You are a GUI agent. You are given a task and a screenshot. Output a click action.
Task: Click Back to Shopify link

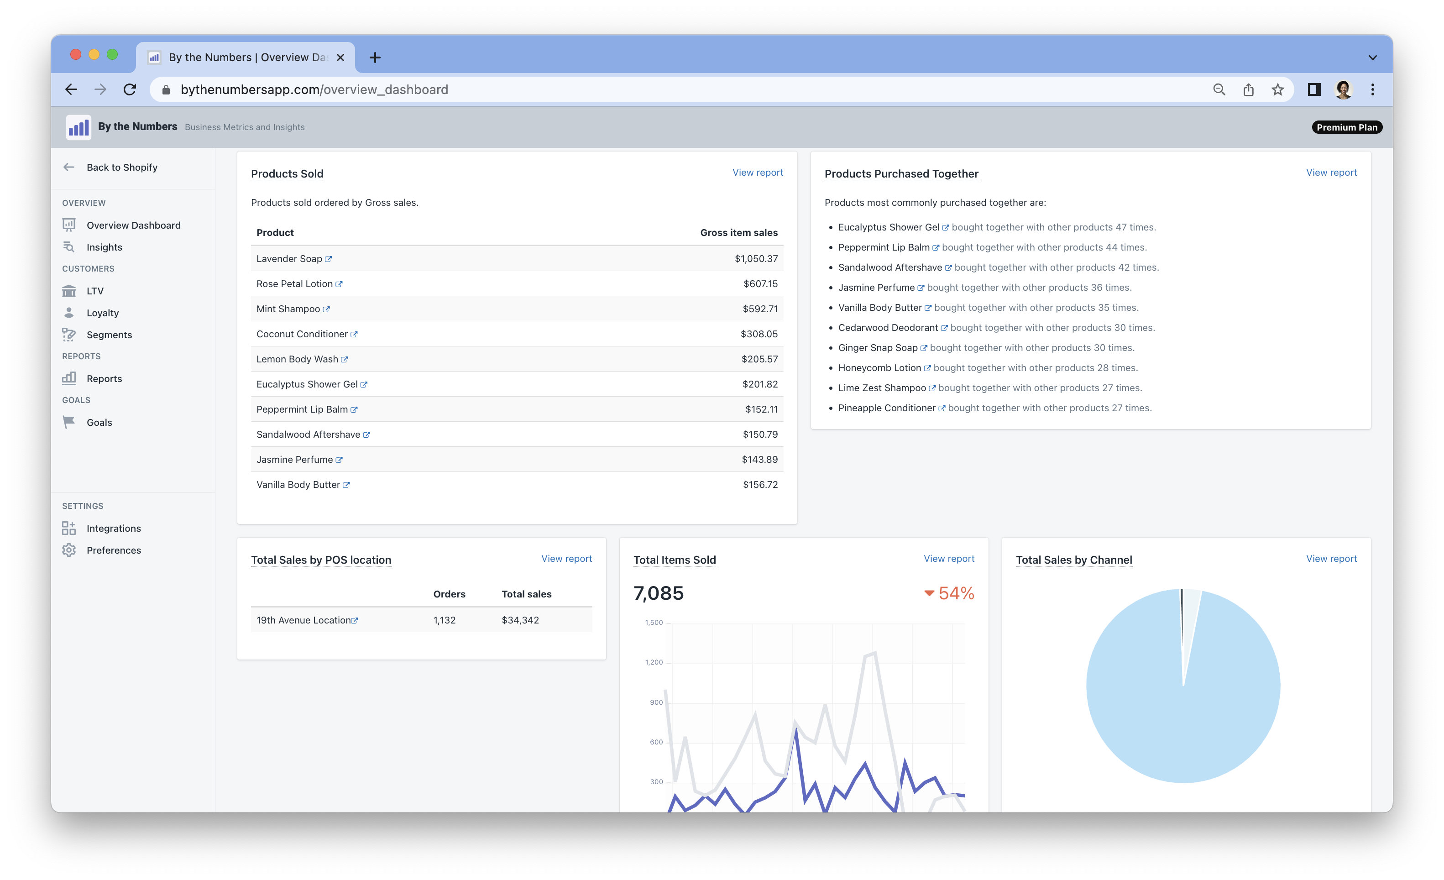coord(122,167)
